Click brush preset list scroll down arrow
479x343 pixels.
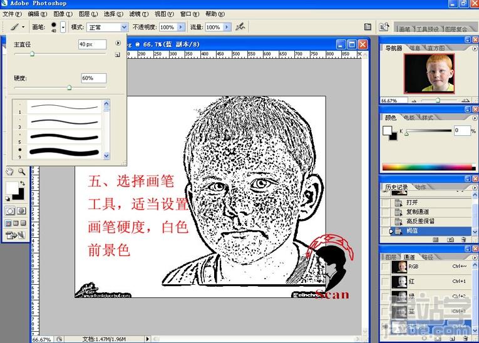106,156
